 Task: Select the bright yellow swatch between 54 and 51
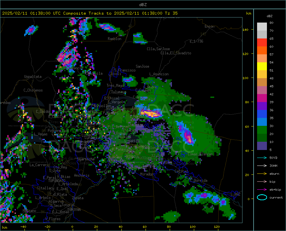coord(262,66)
